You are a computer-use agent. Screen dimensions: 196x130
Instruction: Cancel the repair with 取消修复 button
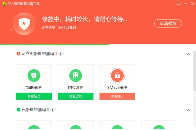[168, 23]
